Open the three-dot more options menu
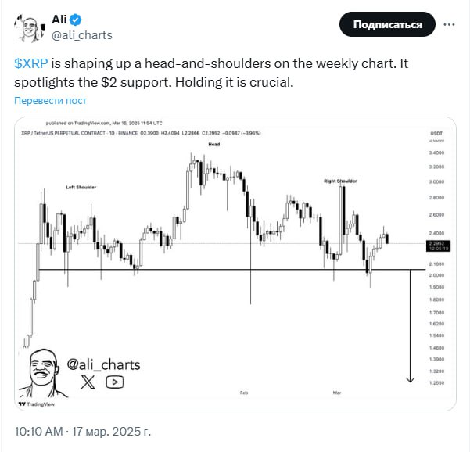 click(449, 24)
